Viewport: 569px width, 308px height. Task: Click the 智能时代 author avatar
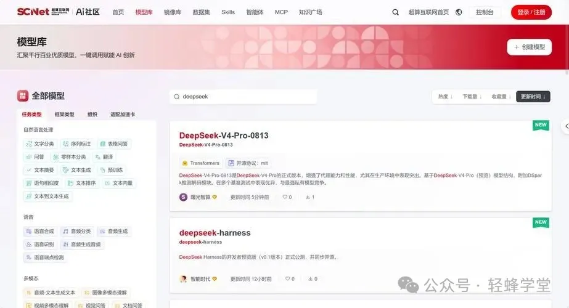183,279
